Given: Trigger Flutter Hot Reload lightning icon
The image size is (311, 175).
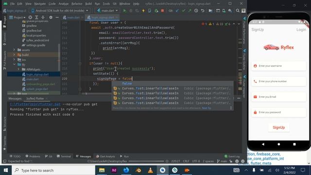Looking at the screenshot, I should point(143,11).
